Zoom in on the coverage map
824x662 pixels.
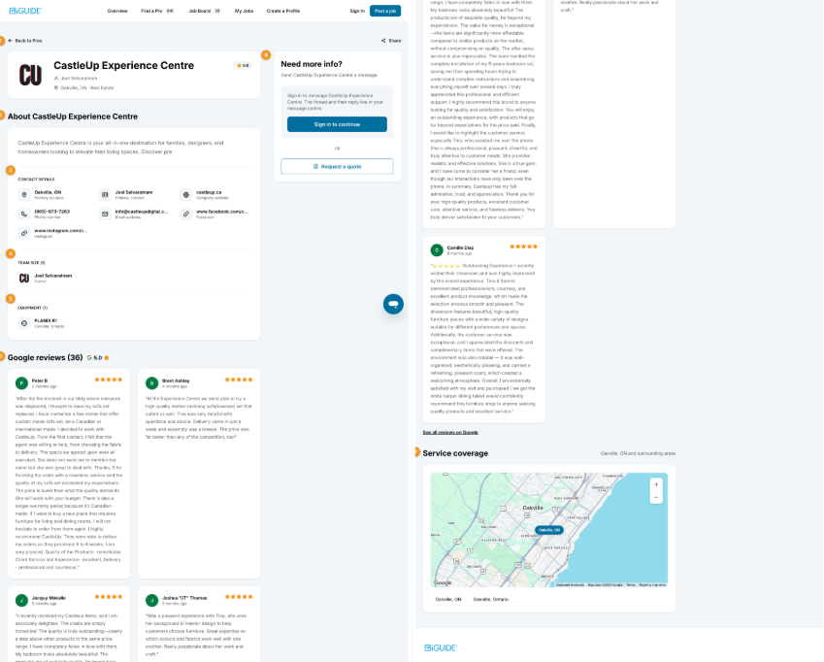pyautogui.click(x=656, y=484)
